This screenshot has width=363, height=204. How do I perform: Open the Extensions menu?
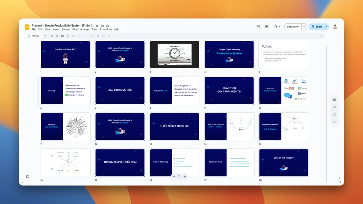pos(106,29)
